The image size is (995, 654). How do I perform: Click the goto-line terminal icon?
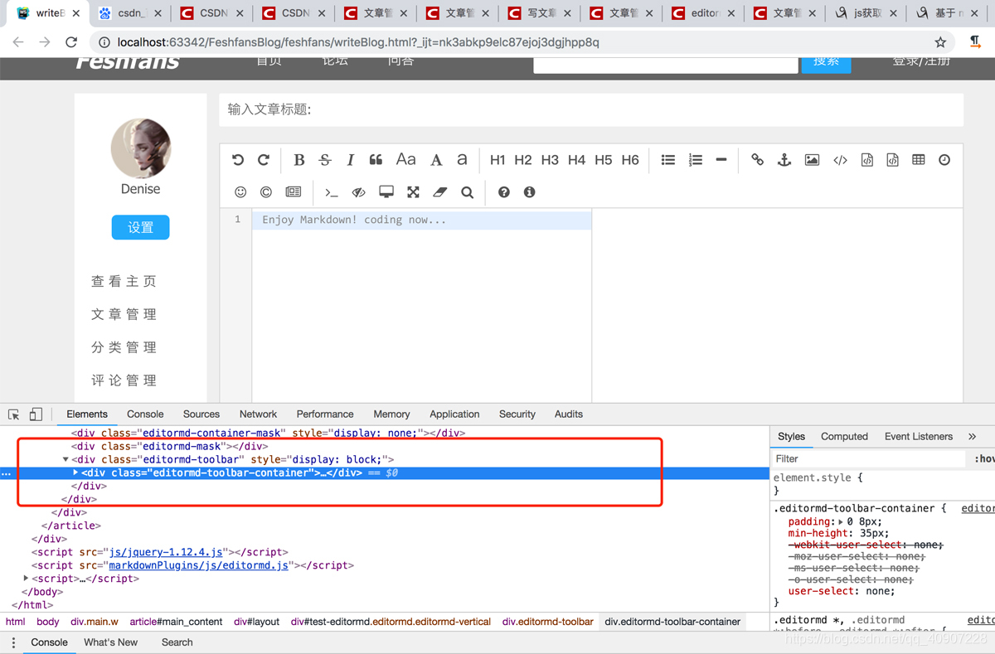332,192
